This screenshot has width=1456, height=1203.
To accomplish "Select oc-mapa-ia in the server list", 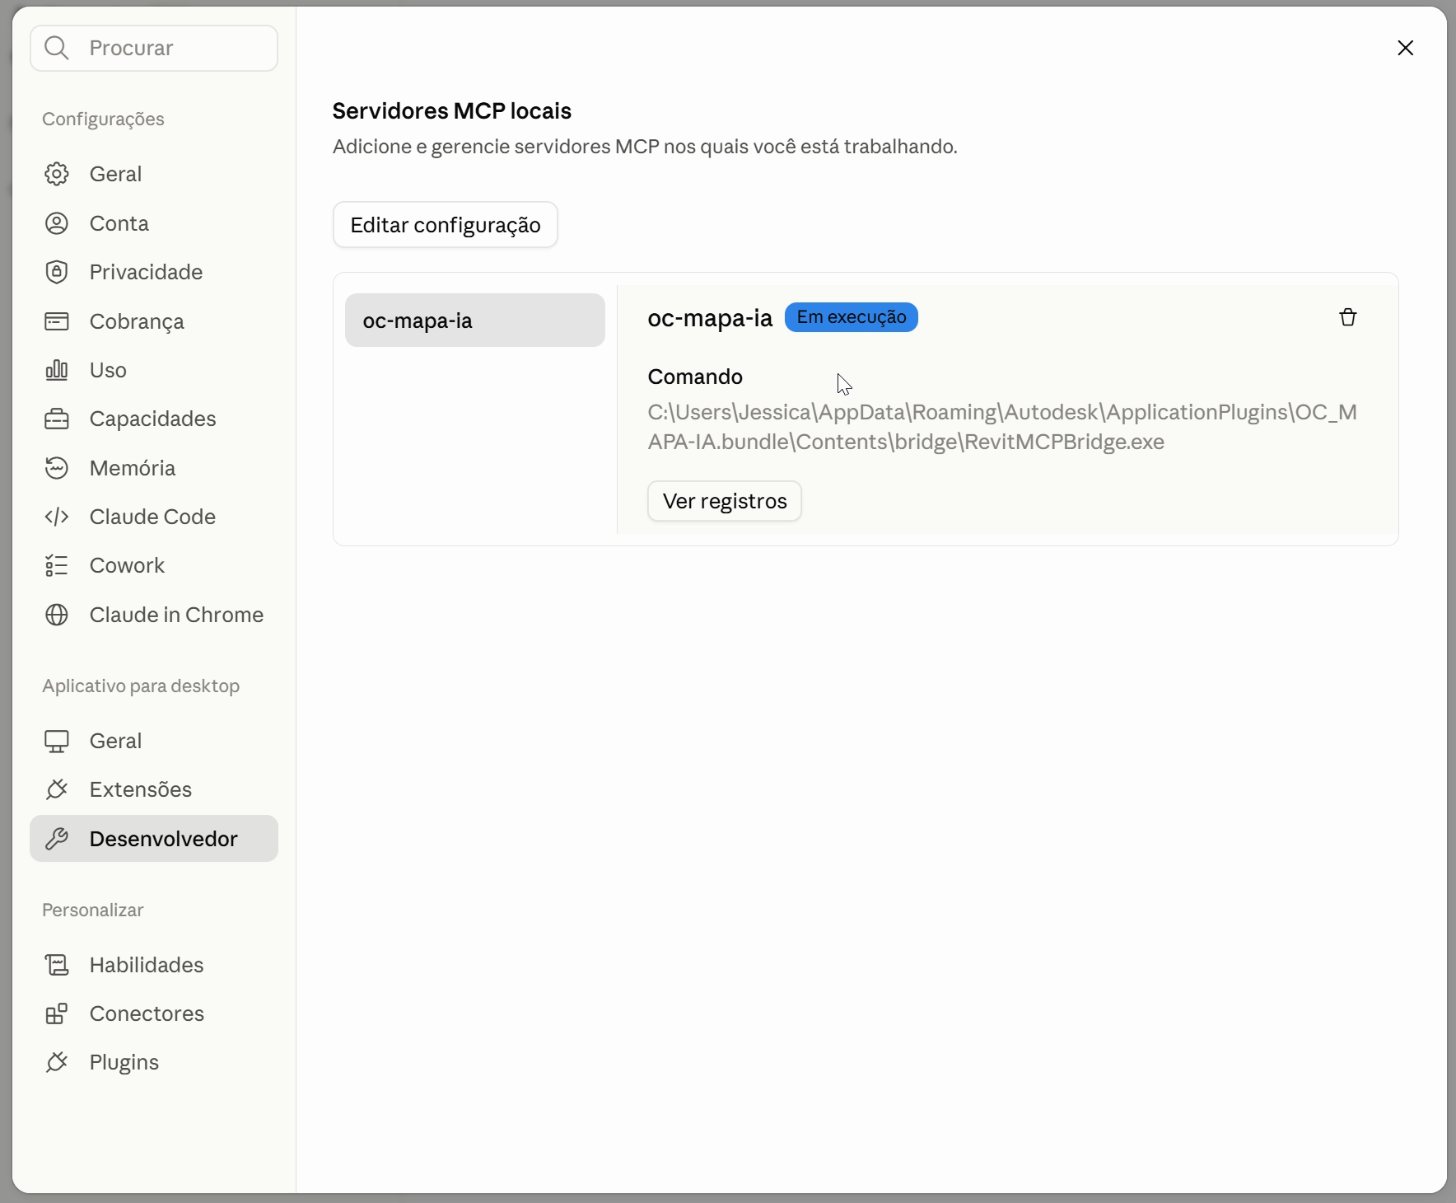I will pyautogui.click(x=475, y=321).
